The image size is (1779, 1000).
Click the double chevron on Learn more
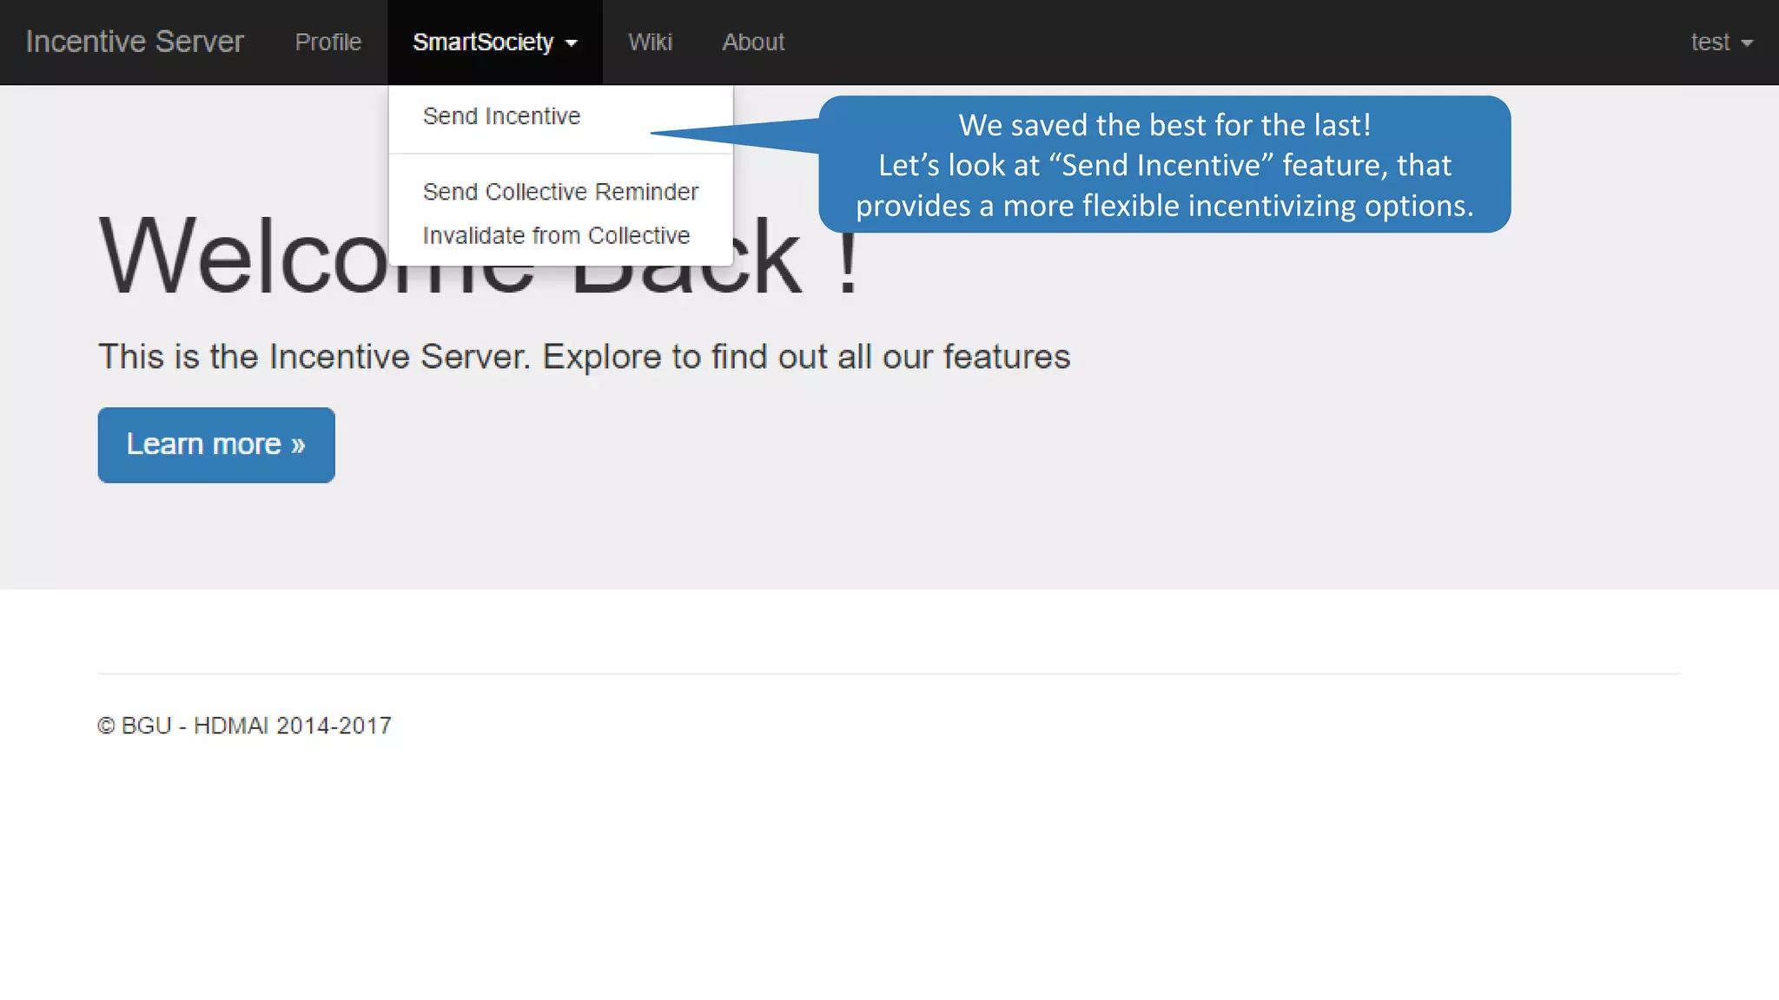pyautogui.click(x=298, y=445)
